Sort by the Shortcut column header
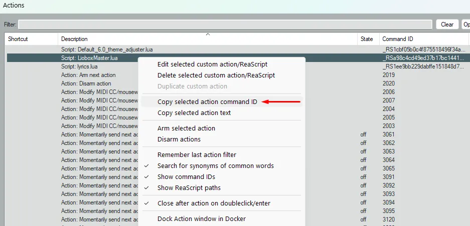 [x=18, y=39]
